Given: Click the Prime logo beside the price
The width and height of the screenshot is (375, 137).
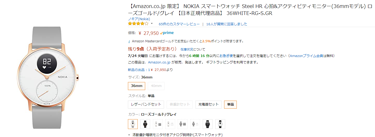Looking at the screenshot, I should (x=167, y=33).
